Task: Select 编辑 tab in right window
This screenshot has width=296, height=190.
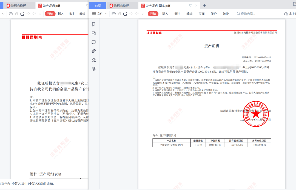Action: [189, 14]
